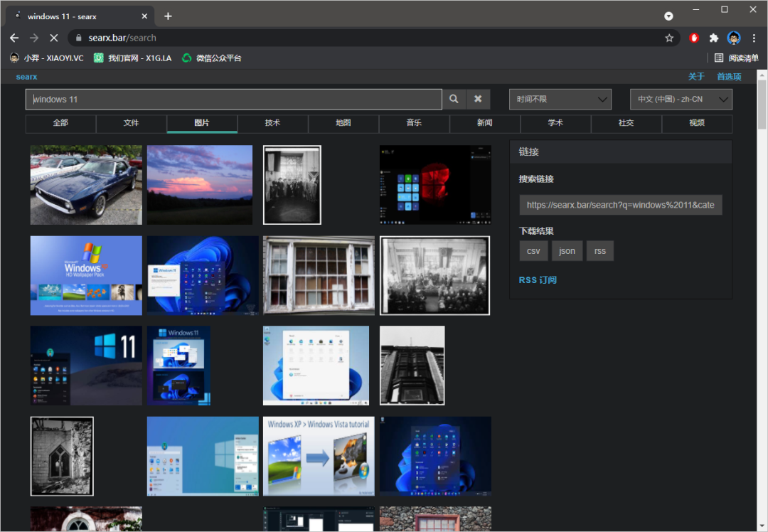
Task: Open the 中文 (中国) - zh-CN language dropdown
Action: click(681, 100)
